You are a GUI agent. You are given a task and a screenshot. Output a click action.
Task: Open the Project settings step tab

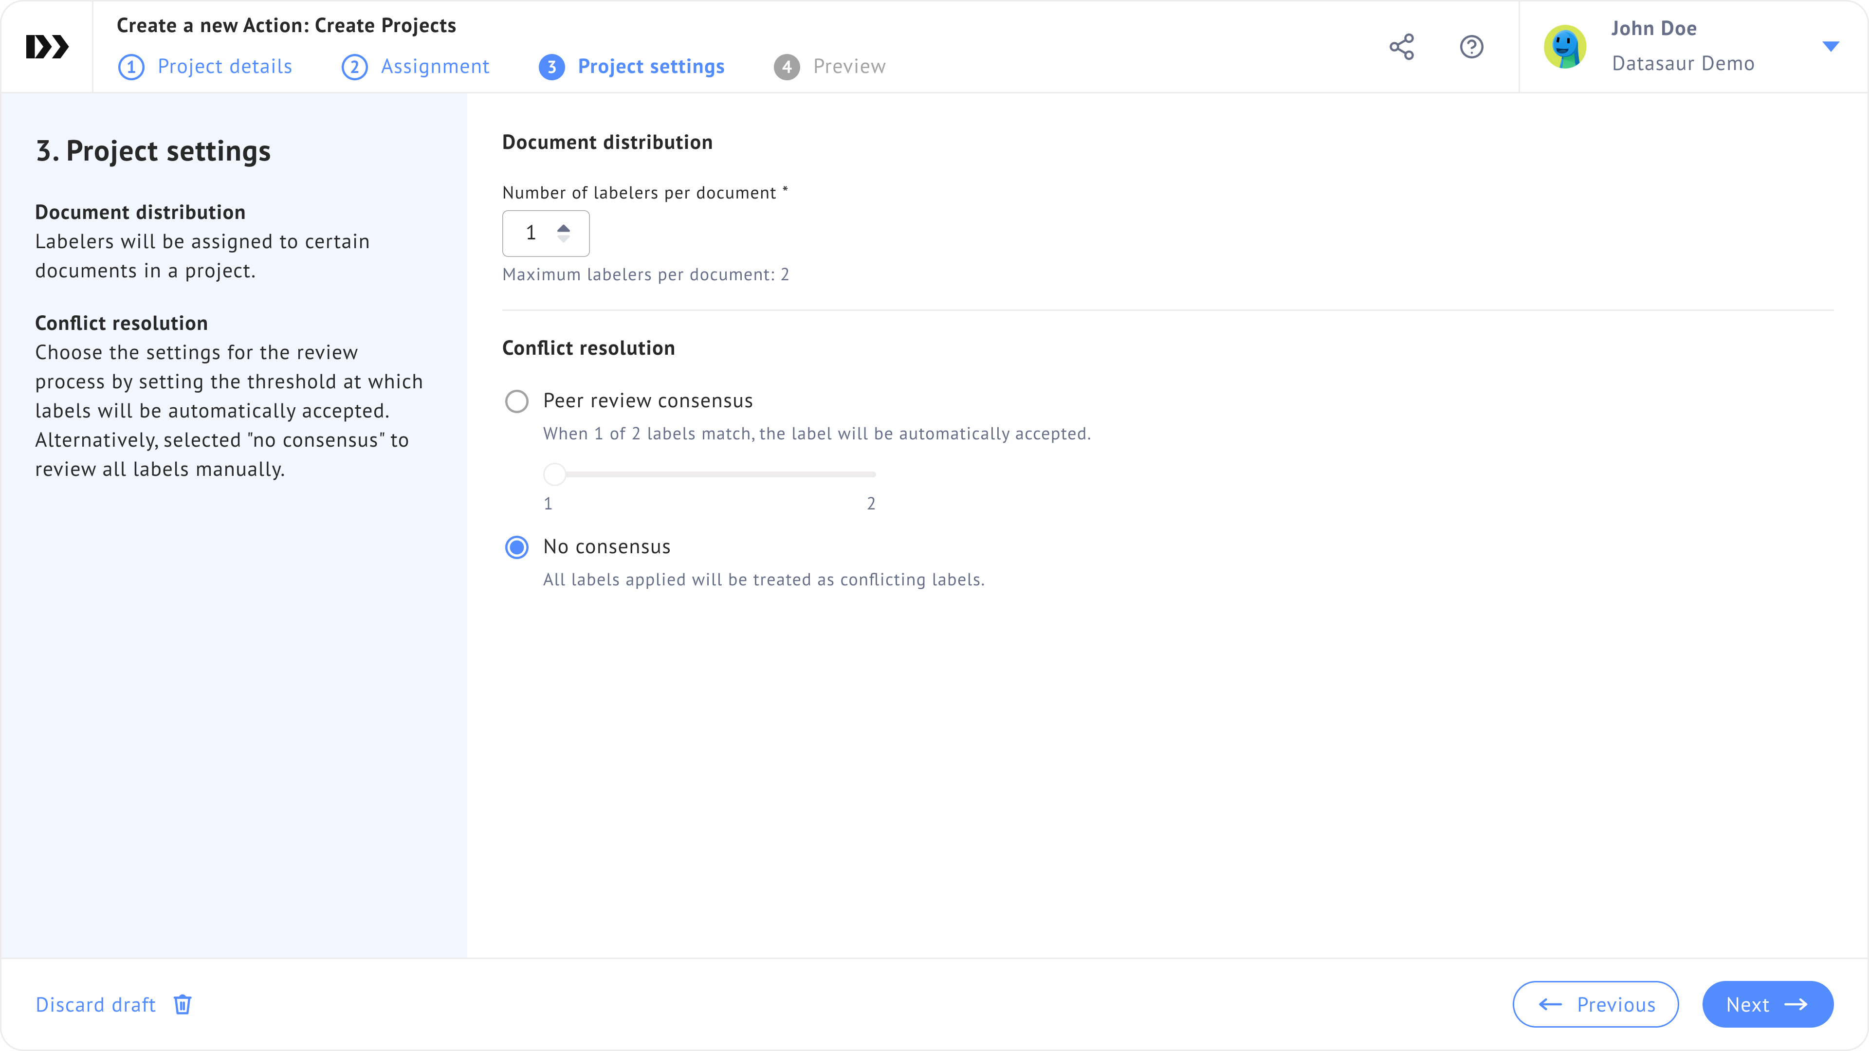click(x=651, y=67)
